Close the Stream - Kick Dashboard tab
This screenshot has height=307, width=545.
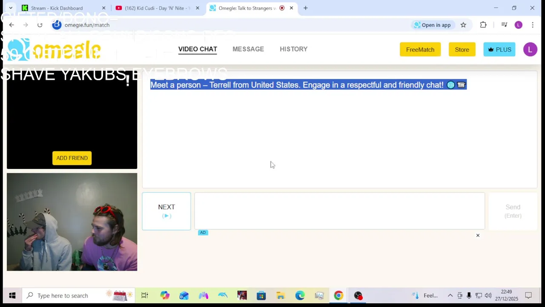pos(103,8)
